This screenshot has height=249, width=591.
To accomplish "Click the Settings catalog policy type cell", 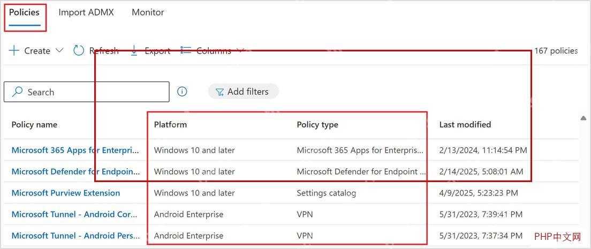I will (x=327, y=193).
